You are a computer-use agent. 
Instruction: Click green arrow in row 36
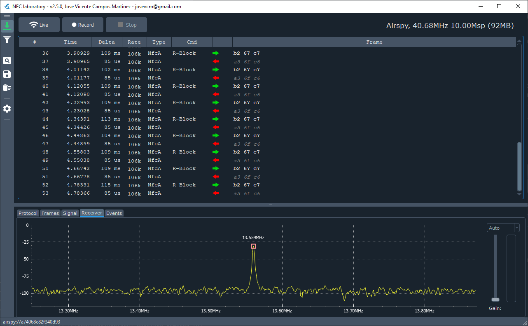pyautogui.click(x=216, y=53)
